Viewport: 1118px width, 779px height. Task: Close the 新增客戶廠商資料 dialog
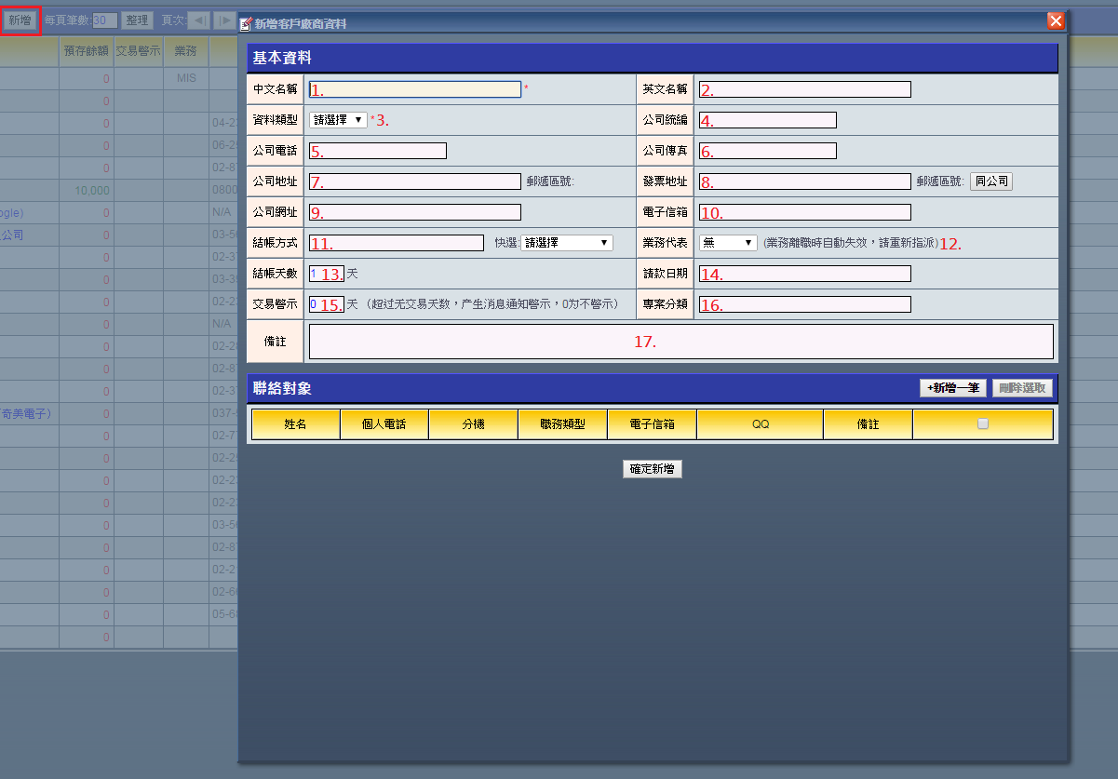(x=1055, y=21)
